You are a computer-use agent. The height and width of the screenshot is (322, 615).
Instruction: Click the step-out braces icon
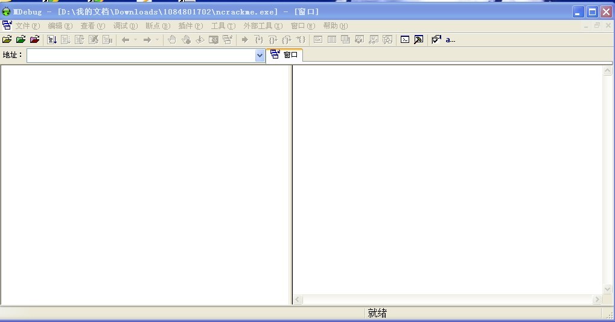287,40
